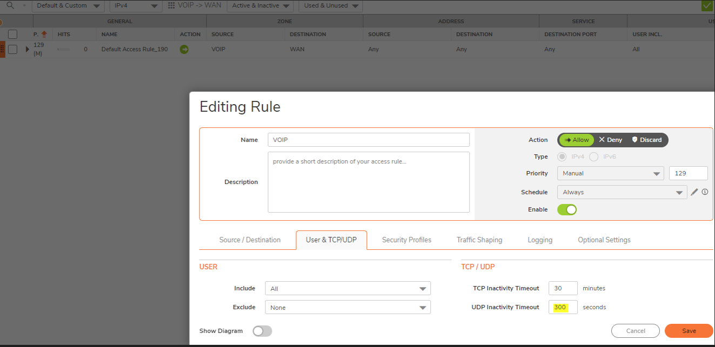Viewport: 715px width, 347px height.
Task: Open the Default & Custom dropdown
Action: point(68,6)
